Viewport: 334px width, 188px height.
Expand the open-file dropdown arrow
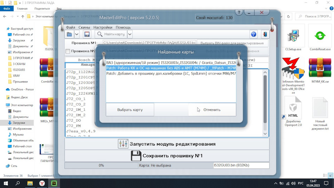[77, 34]
